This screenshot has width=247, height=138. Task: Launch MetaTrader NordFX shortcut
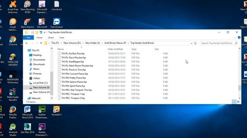coord(13,95)
